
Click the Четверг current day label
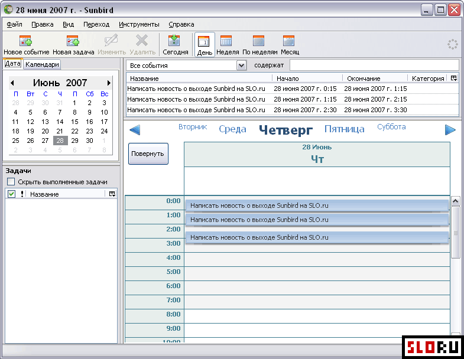285,130
